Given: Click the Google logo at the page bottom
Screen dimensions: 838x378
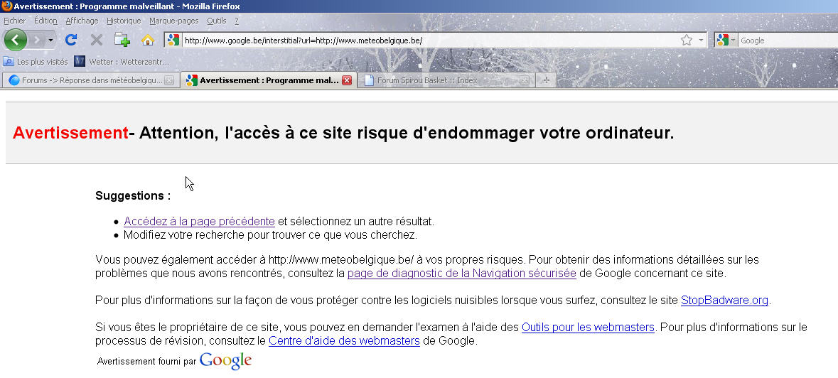Looking at the screenshot, I should coord(225,361).
